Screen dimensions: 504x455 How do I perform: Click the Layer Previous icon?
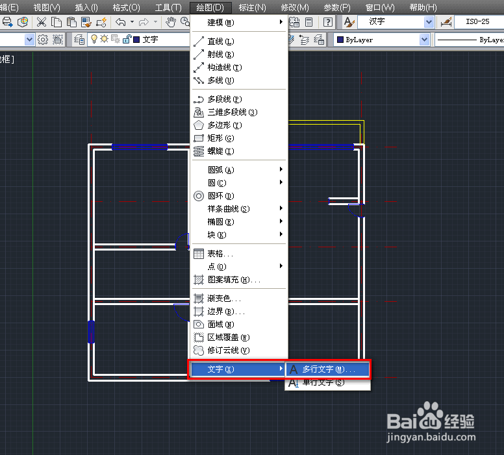coord(304,40)
